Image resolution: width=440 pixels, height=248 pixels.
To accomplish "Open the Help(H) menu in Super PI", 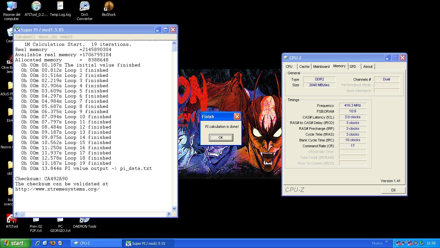I will point(66,37).
